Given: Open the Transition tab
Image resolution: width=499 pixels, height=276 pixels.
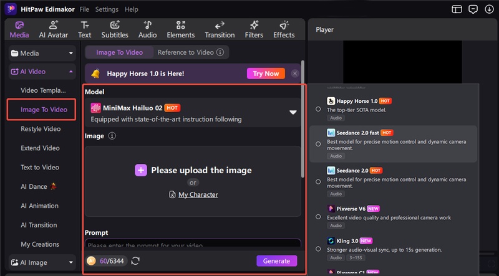Looking at the screenshot, I should (x=220, y=29).
